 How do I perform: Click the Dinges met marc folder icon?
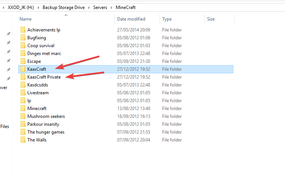(22, 54)
